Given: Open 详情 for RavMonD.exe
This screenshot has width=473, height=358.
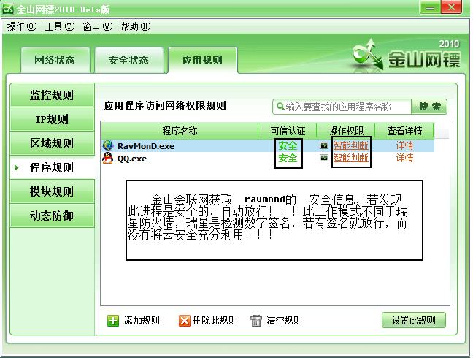Looking at the screenshot, I should 404,146.
